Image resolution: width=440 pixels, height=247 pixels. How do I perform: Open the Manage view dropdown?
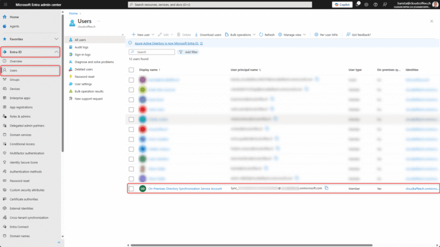(292, 35)
